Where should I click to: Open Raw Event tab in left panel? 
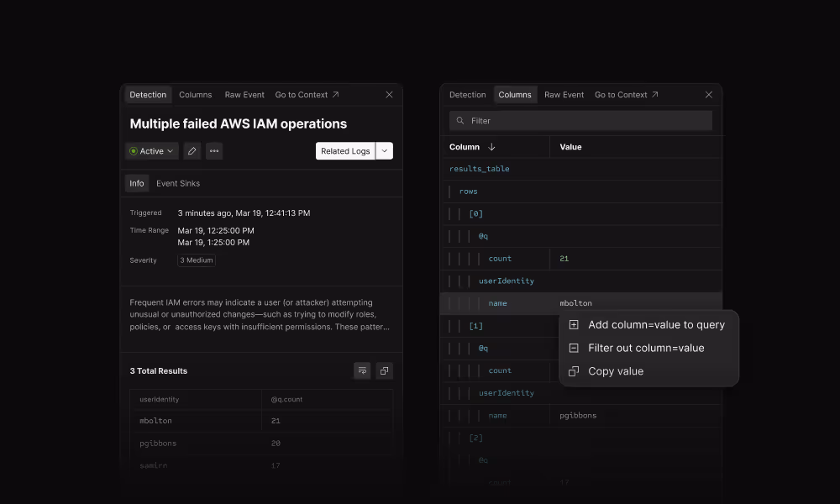[x=244, y=95]
